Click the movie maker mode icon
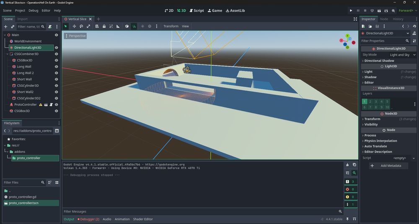The width and height of the screenshot is (419, 224). (x=393, y=11)
